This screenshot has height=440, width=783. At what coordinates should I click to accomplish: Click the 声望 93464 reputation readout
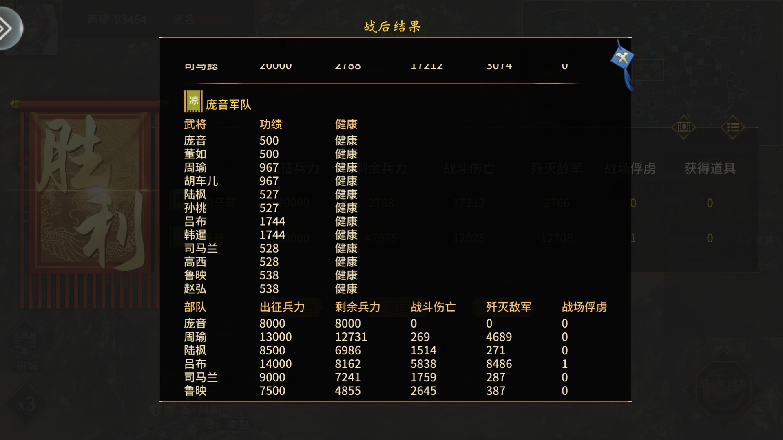(117, 20)
